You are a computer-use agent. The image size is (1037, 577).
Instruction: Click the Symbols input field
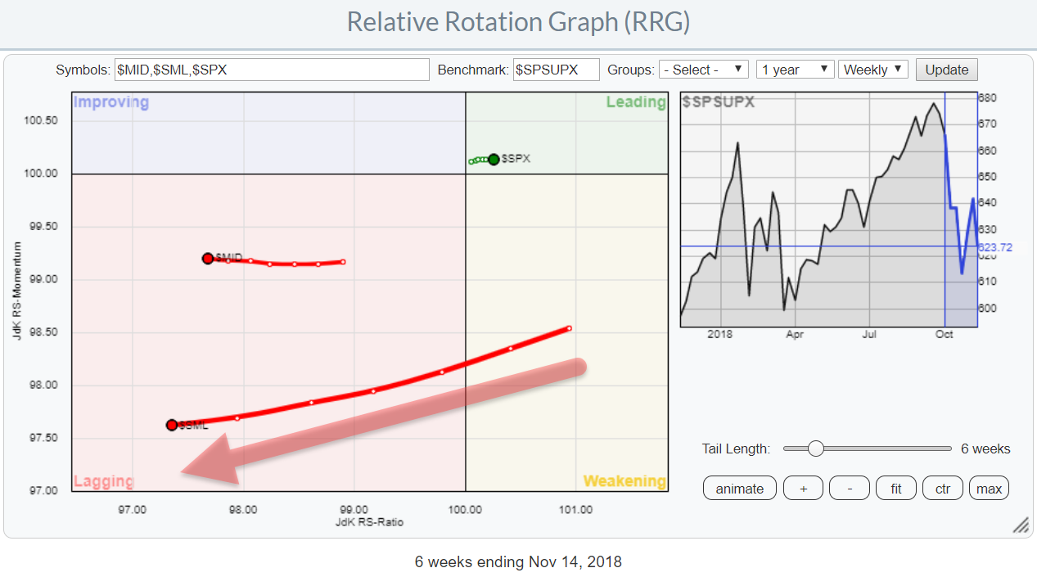pos(272,70)
